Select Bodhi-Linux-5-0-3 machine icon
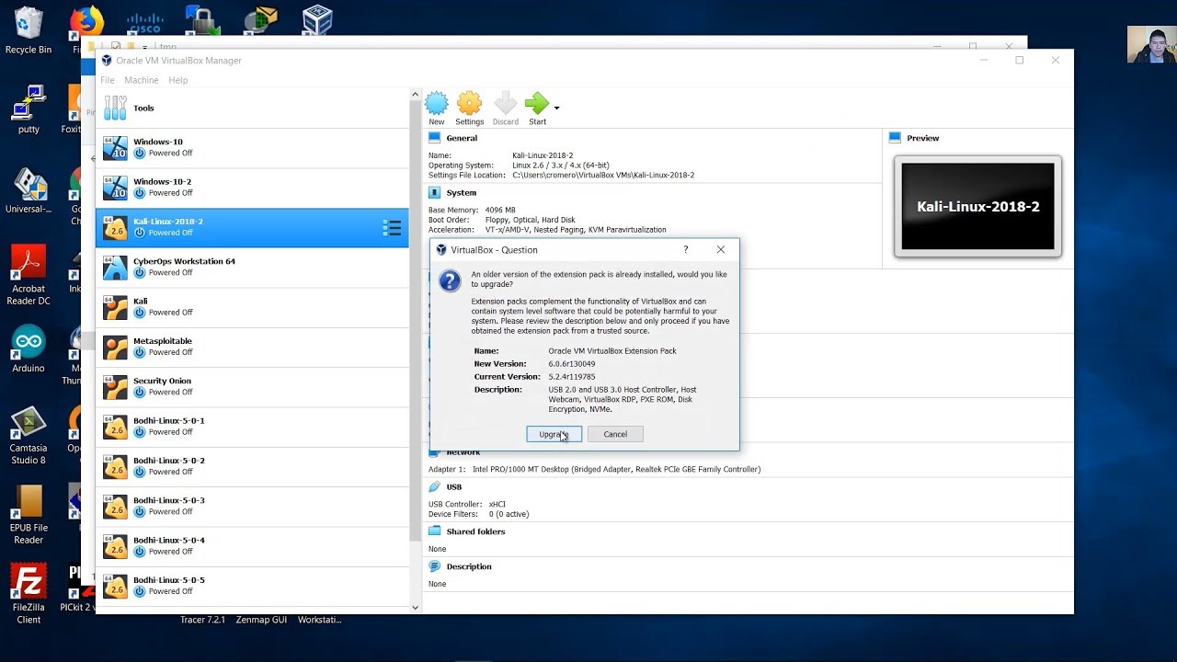This screenshot has width=1177, height=662. 115,506
